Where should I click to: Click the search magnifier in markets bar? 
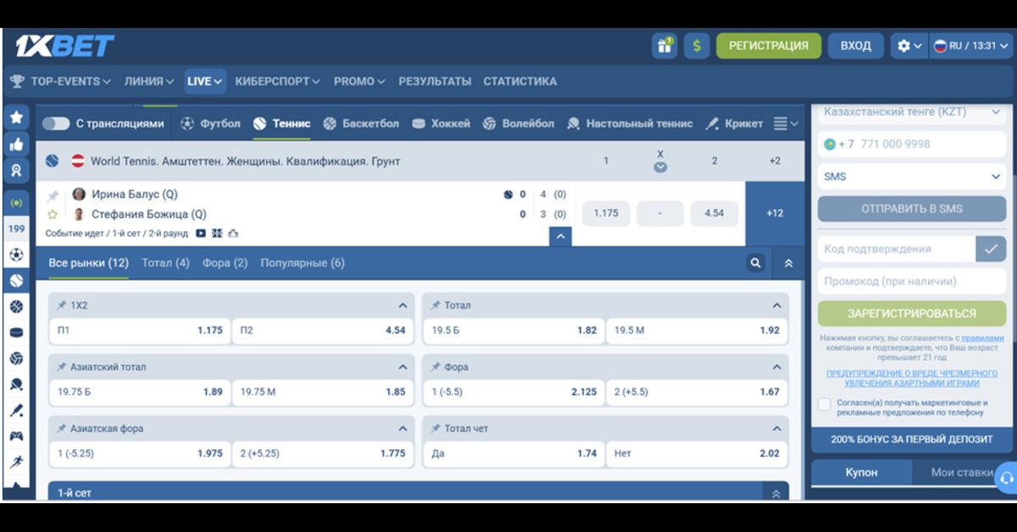(x=756, y=263)
